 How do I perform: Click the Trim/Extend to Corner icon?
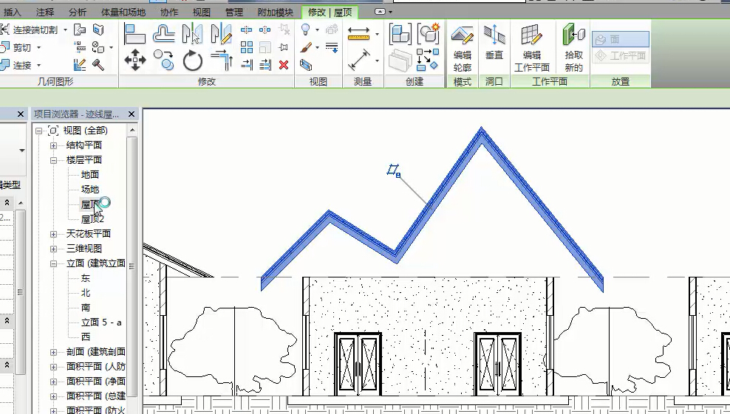click(x=221, y=60)
